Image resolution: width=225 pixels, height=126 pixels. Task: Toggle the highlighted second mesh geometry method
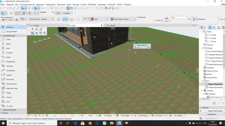[x=65, y=19]
